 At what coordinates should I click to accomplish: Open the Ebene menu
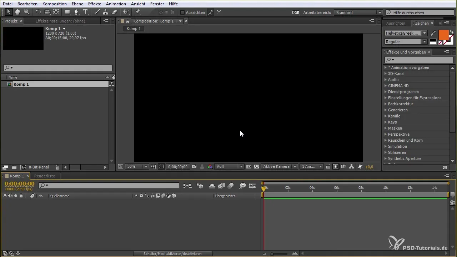click(77, 4)
